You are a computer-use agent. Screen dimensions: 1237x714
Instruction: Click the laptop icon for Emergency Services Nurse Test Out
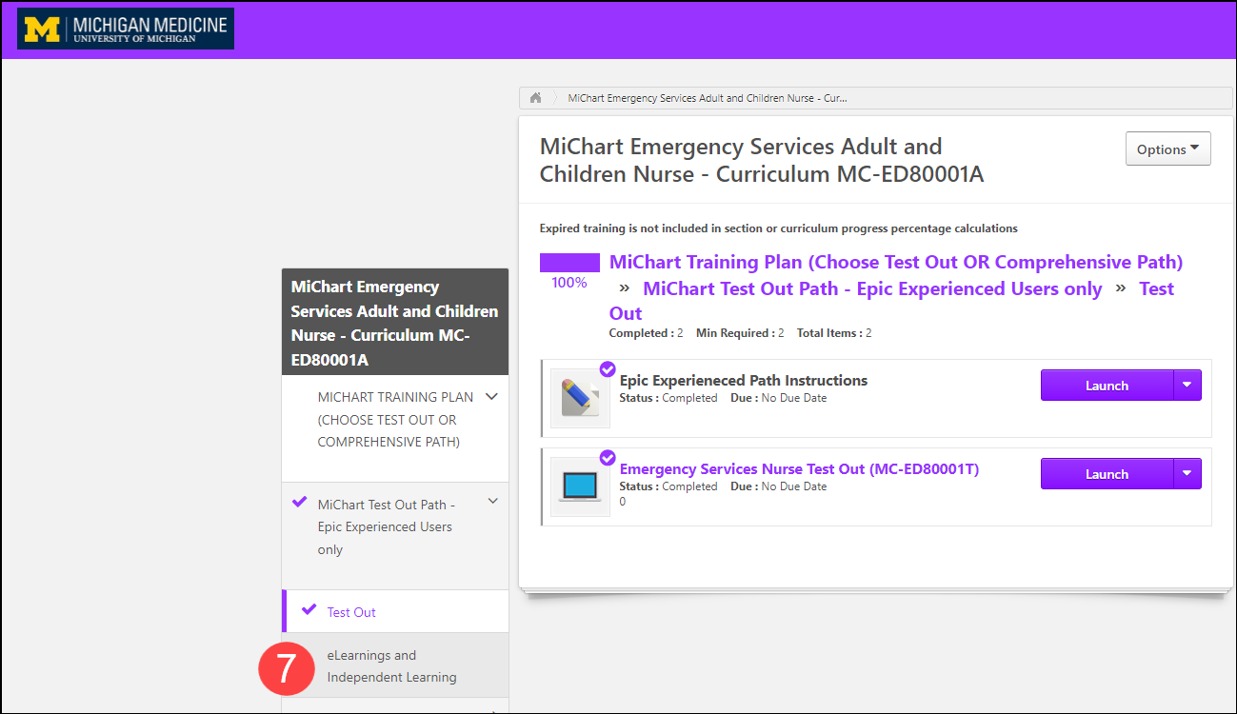[580, 486]
